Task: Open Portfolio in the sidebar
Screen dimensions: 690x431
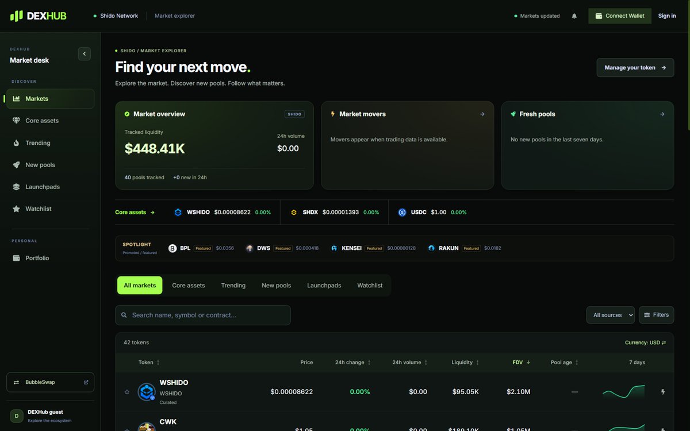Action: (x=50, y=258)
